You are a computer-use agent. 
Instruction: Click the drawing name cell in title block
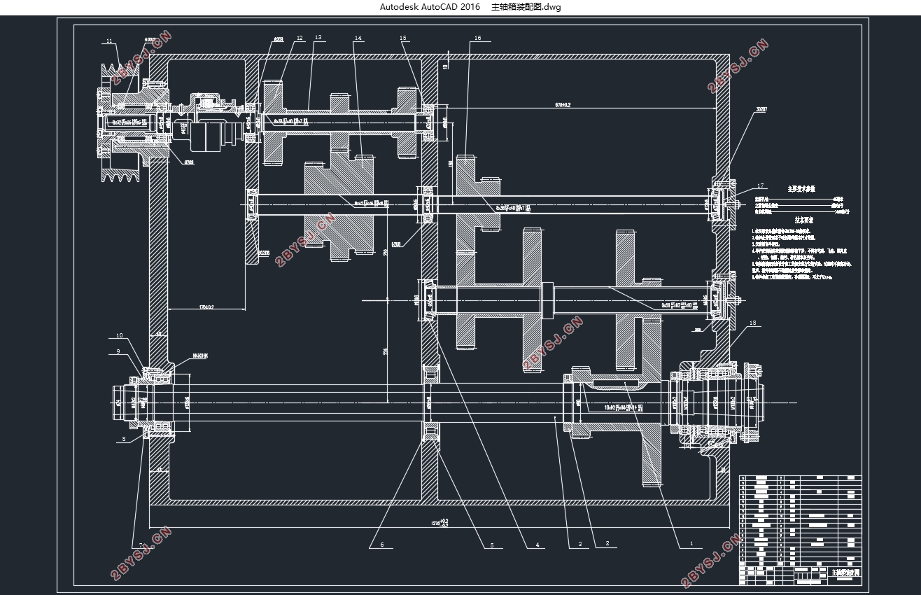click(844, 572)
